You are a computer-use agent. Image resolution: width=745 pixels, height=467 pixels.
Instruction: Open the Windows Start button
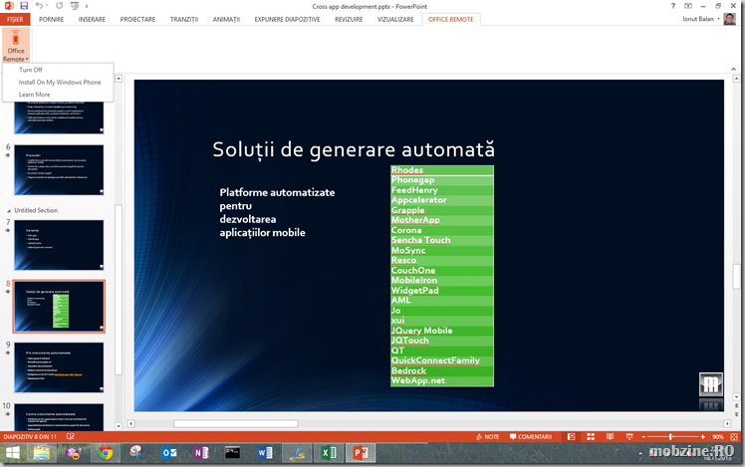12,453
